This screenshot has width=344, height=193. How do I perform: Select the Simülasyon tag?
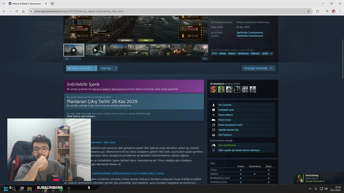point(243,53)
